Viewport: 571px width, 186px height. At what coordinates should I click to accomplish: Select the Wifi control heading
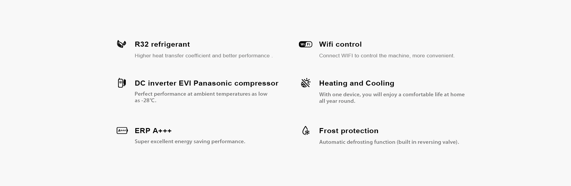coord(340,44)
